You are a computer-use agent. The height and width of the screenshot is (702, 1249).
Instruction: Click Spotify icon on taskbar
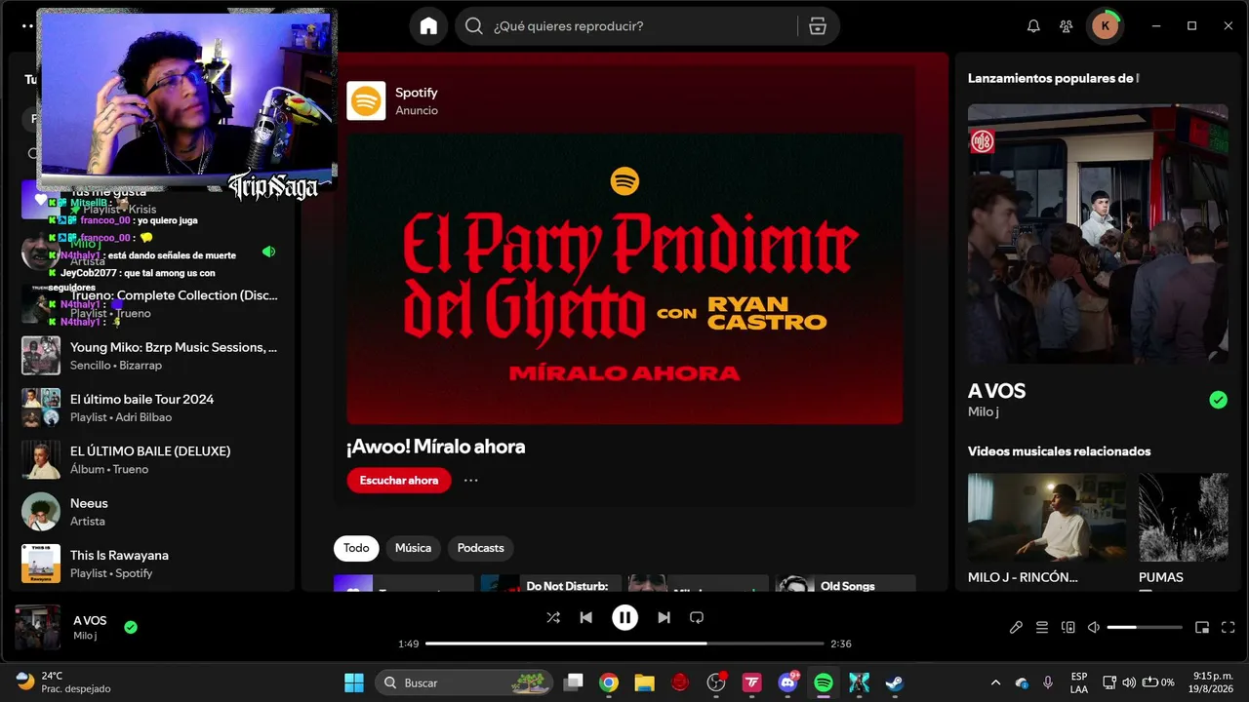824,682
